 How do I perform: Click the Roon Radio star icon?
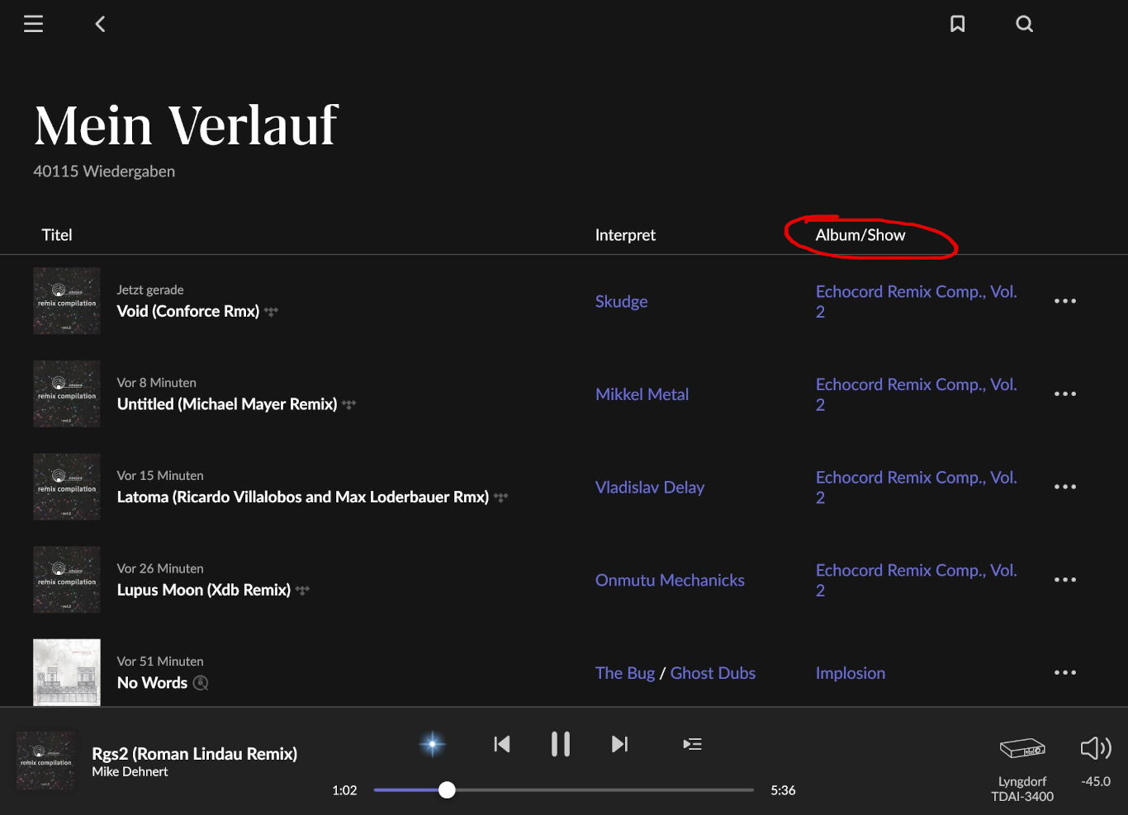[432, 744]
